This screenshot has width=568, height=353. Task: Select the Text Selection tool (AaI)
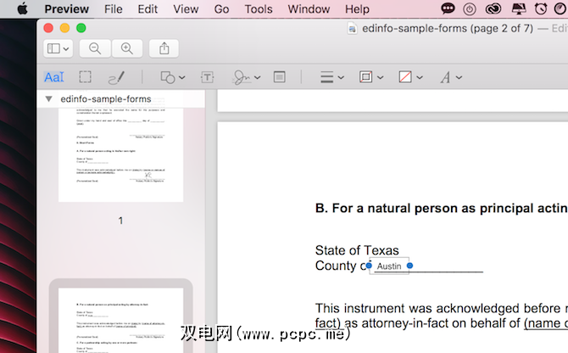tap(54, 77)
